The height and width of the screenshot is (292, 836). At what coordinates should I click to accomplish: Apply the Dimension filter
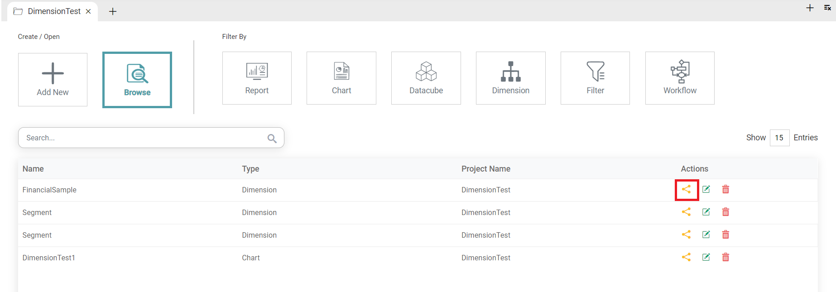tap(510, 78)
